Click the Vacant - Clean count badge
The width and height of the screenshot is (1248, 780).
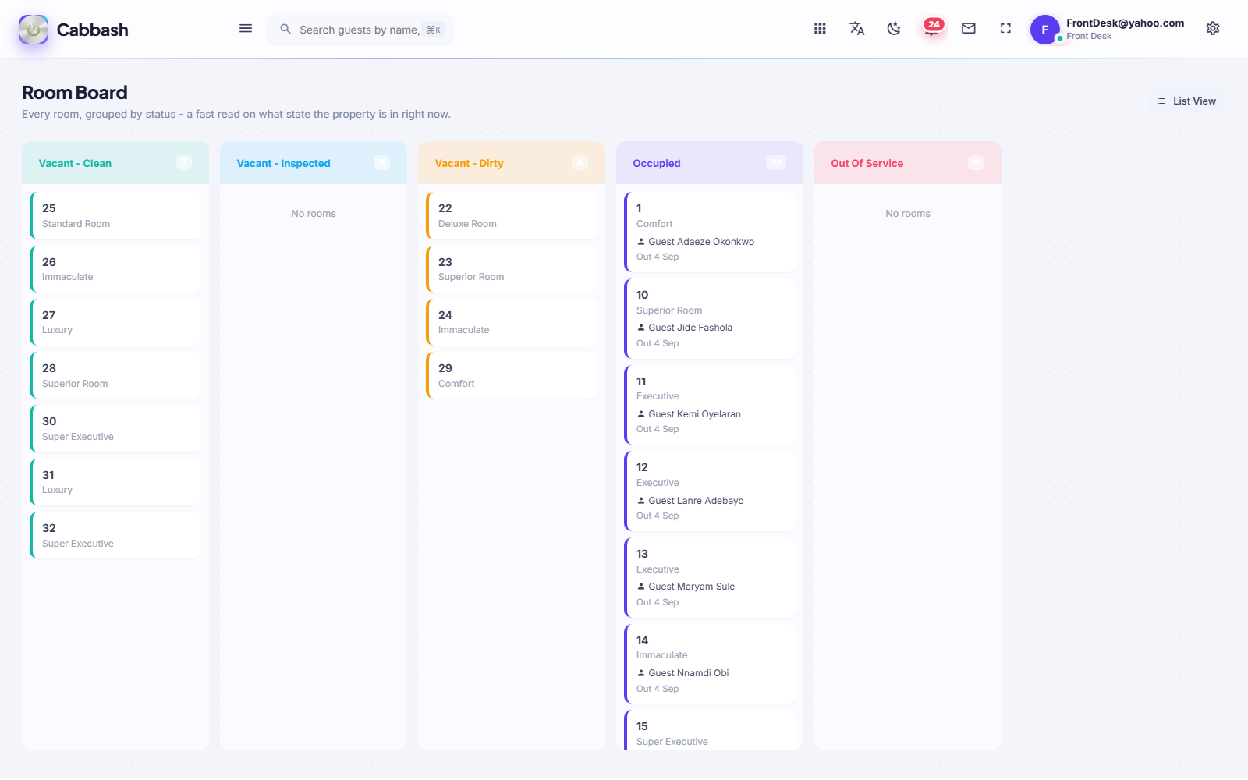point(184,162)
